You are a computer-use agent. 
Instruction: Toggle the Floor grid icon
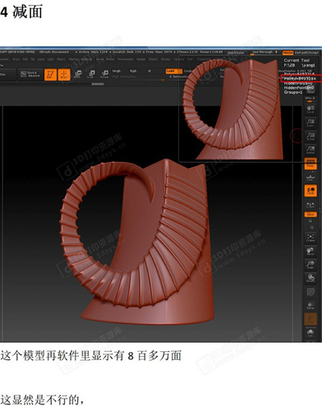pyautogui.click(x=310, y=178)
